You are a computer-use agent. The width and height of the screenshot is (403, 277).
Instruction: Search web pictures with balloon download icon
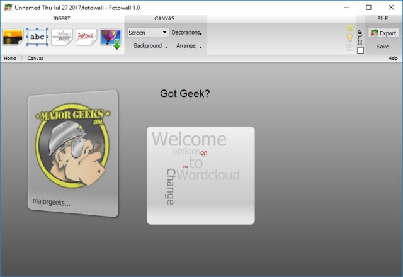[x=111, y=38]
